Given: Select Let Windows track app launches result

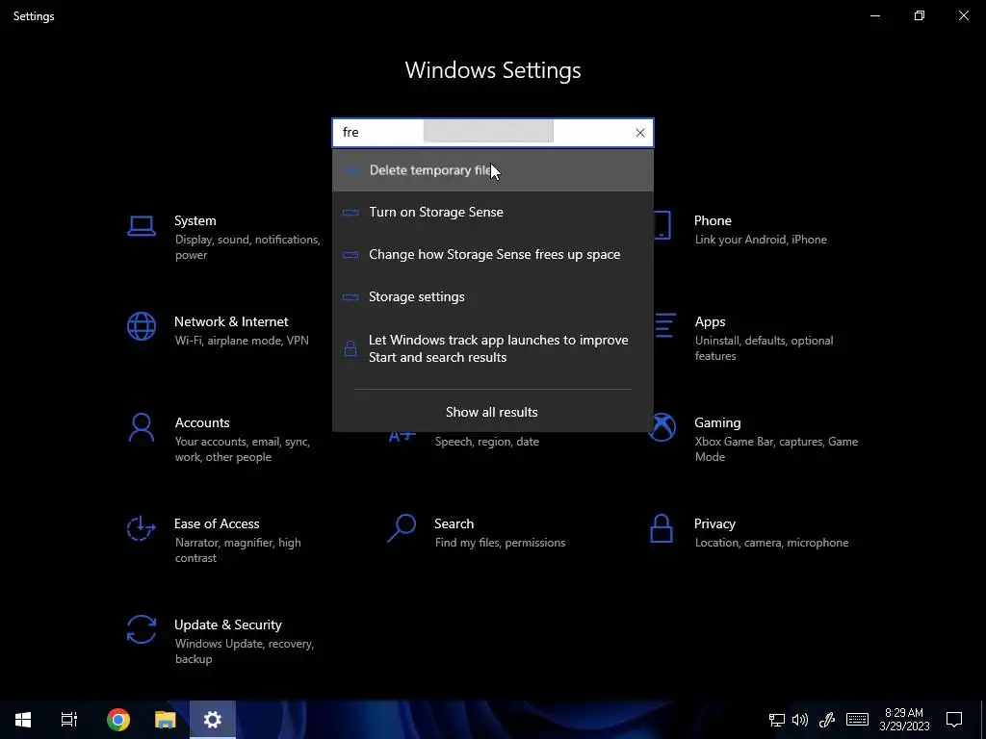Looking at the screenshot, I should 493,348.
